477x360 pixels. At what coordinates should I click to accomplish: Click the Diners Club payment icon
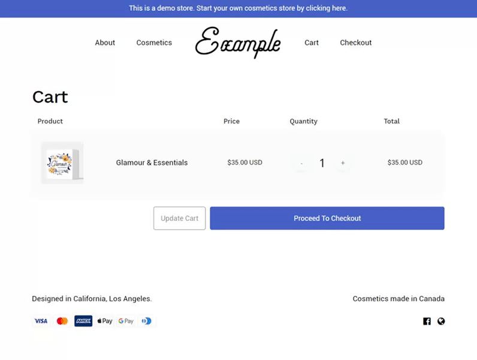coord(147,321)
